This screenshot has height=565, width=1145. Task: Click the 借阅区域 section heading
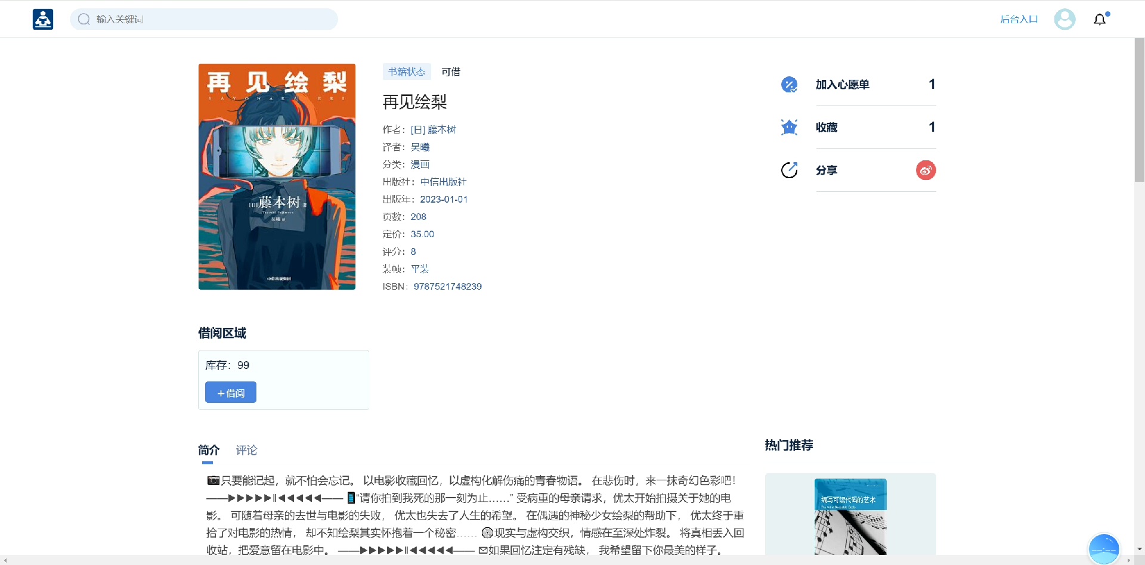coord(222,333)
